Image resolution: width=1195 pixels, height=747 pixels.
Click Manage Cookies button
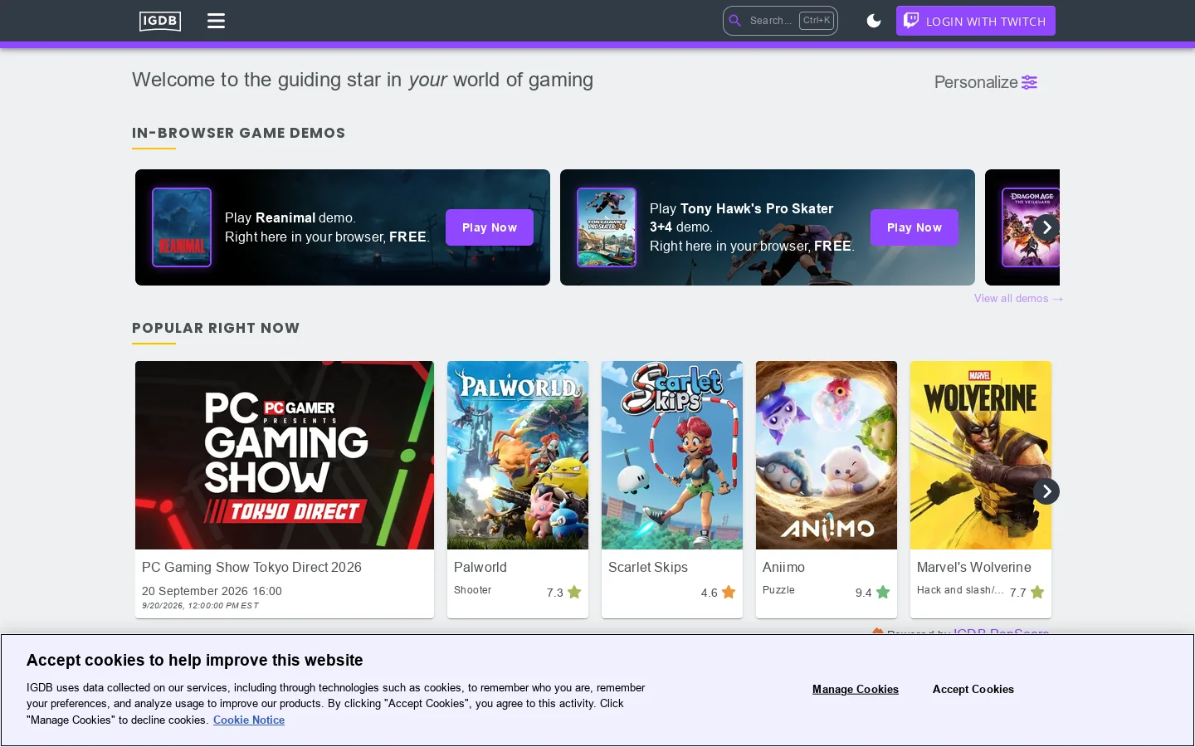click(856, 689)
